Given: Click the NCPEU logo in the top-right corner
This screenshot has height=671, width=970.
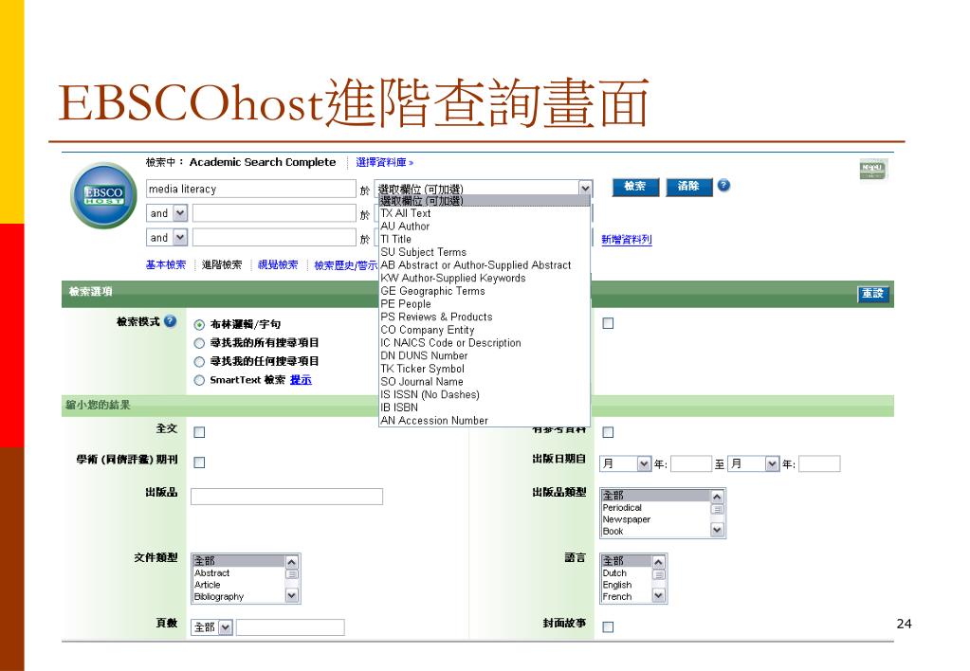Looking at the screenshot, I should [873, 170].
